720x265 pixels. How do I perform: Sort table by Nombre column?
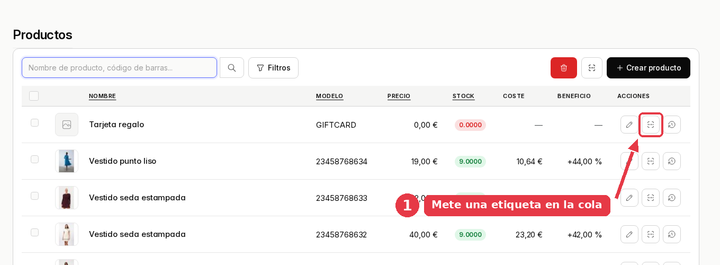[102, 96]
